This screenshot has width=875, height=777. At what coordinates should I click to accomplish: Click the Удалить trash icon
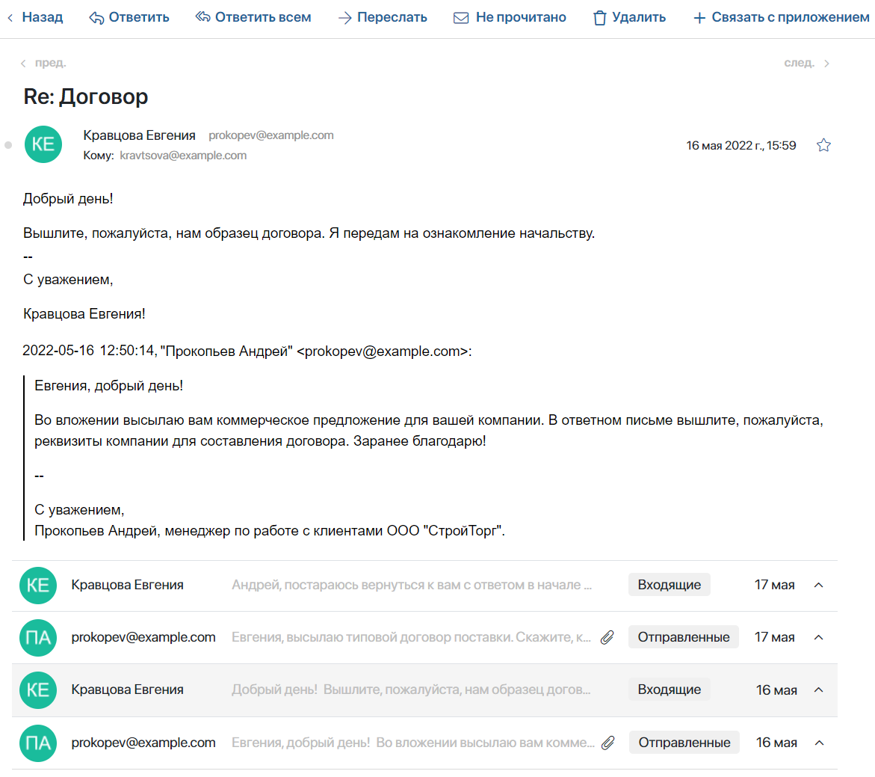(599, 18)
